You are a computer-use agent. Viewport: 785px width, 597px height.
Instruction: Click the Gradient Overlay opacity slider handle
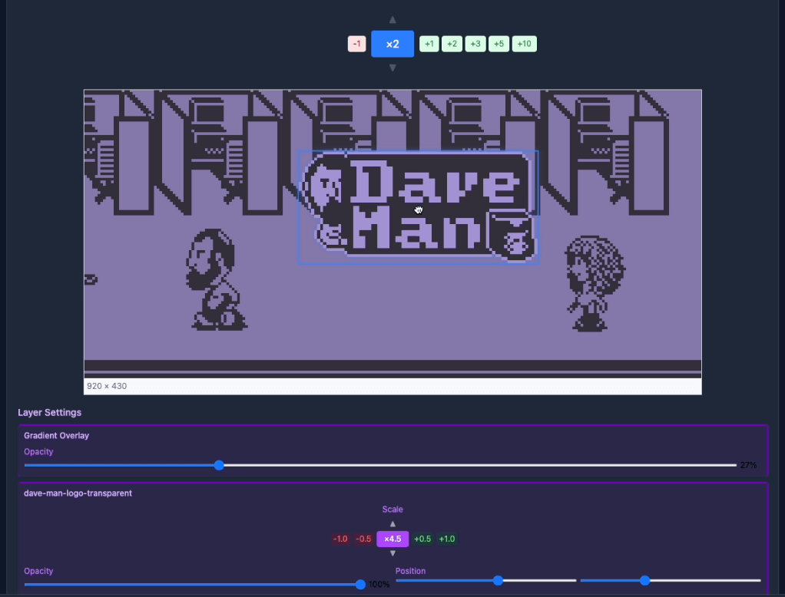click(219, 465)
